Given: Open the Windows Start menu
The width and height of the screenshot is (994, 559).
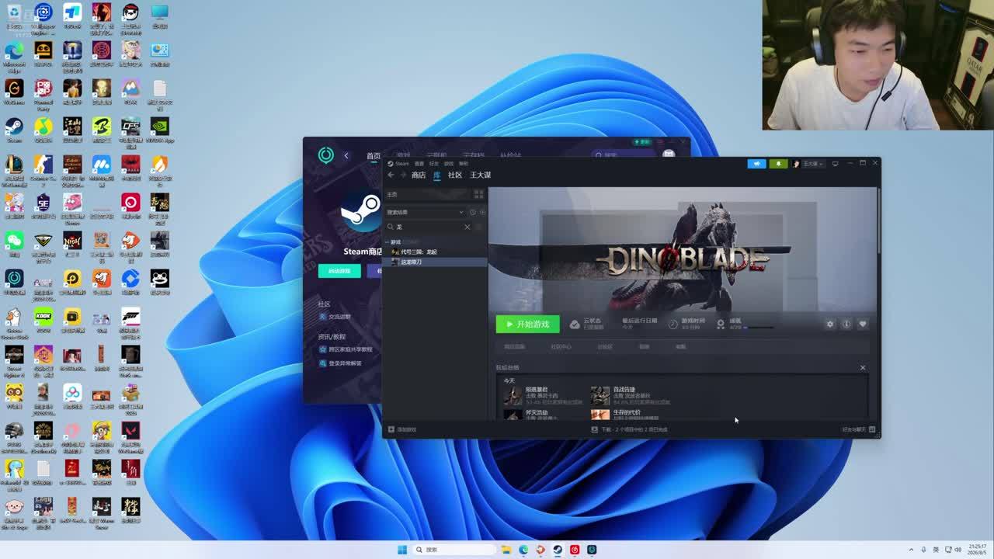Looking at the screenshot, I should [402, 550].
